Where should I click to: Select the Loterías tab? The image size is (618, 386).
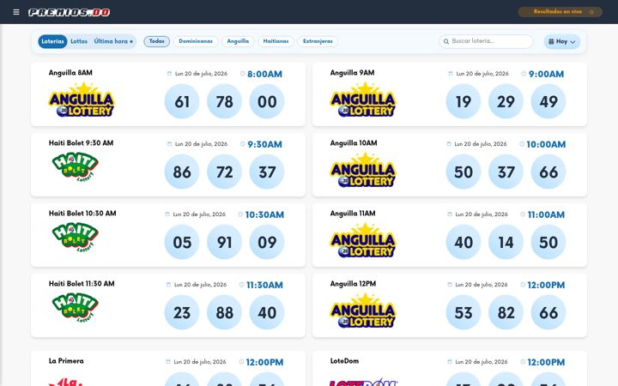pyautogui.click(x=52, y=41)
